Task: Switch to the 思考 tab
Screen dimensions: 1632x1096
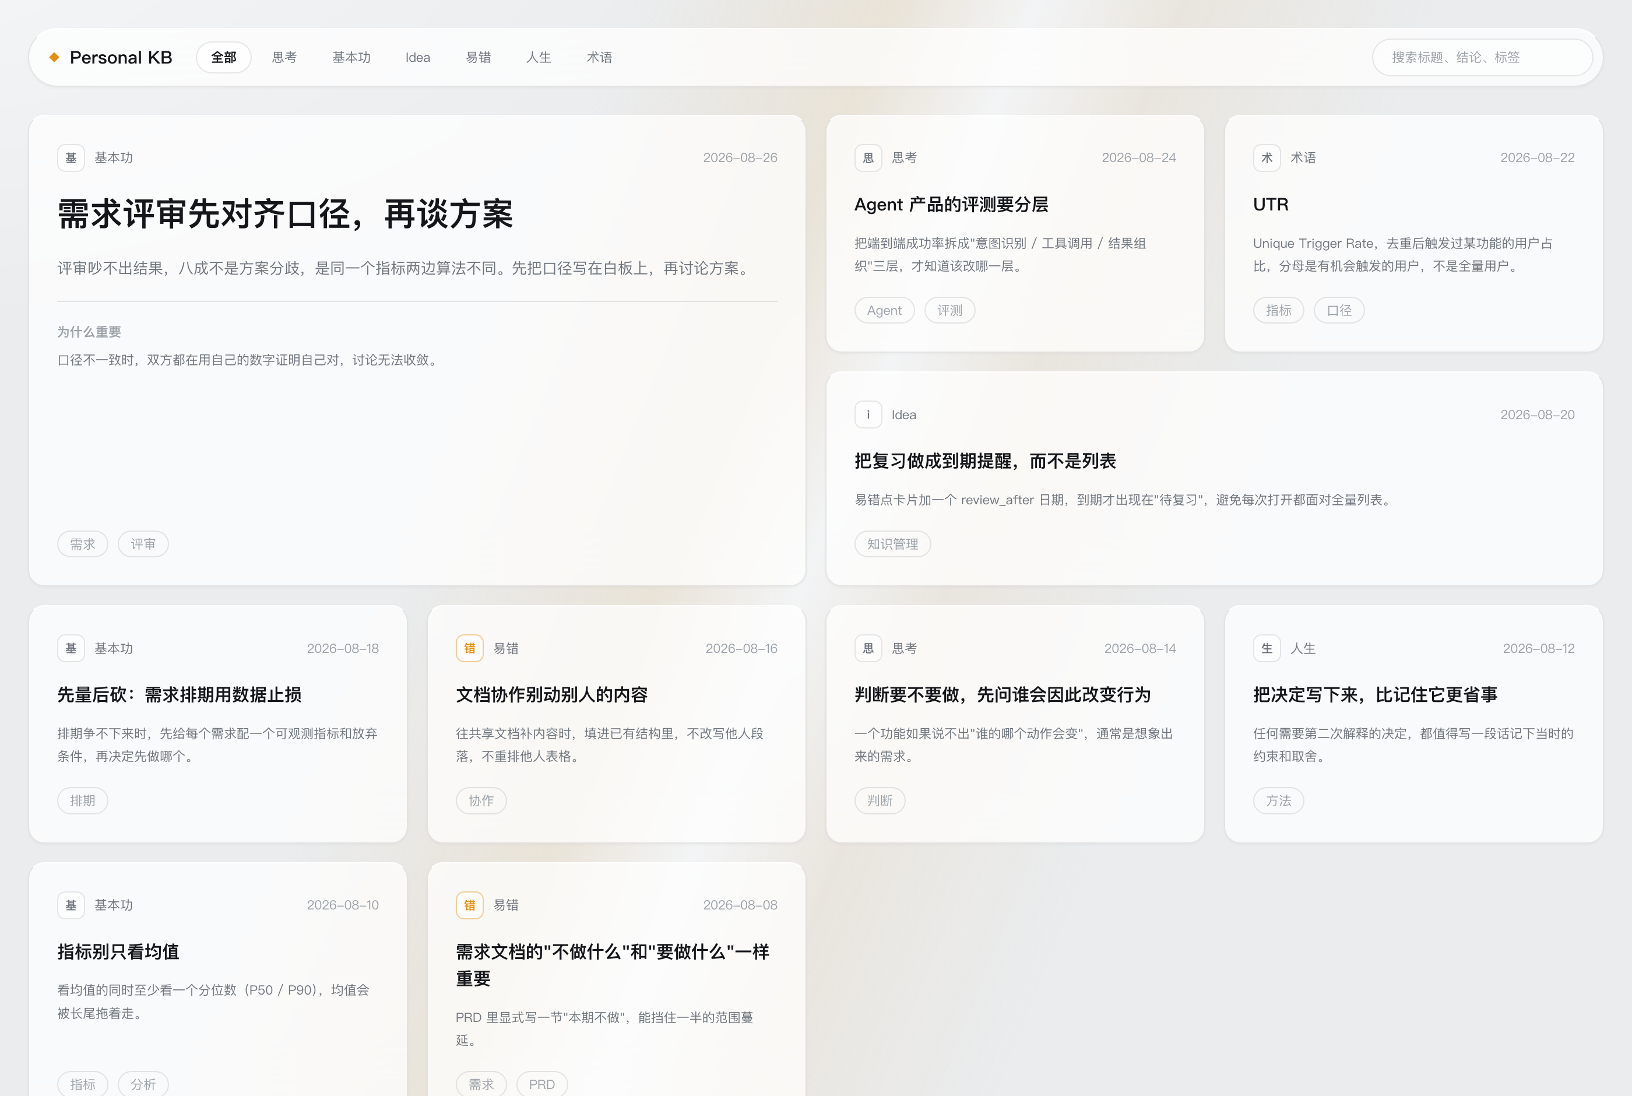Action: coord(284,57)
